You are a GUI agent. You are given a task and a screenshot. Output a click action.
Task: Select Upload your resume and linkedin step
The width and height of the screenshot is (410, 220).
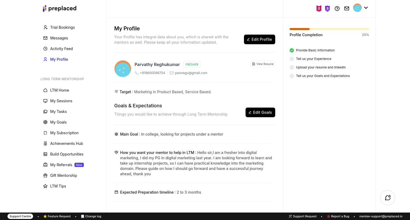pos(321,67)
